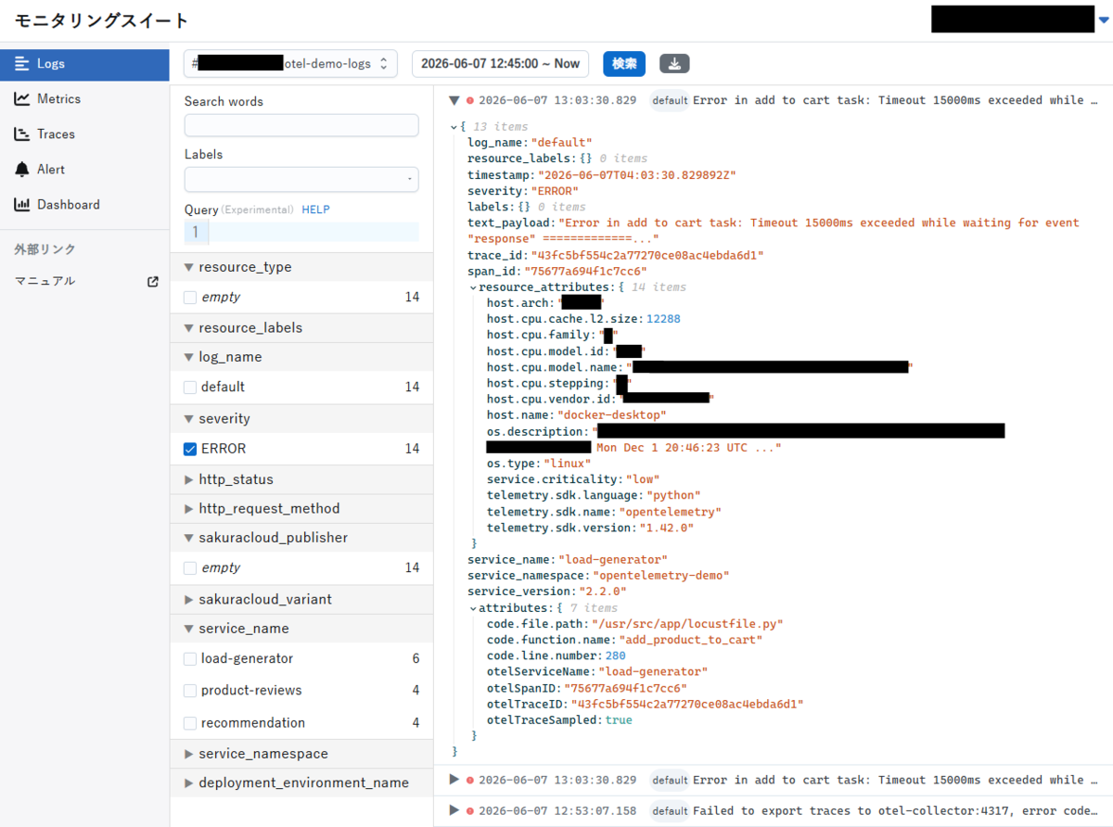Click the host.name value docker-desktop
Screen dimensions: 1113x827
[x=610, y=415]
